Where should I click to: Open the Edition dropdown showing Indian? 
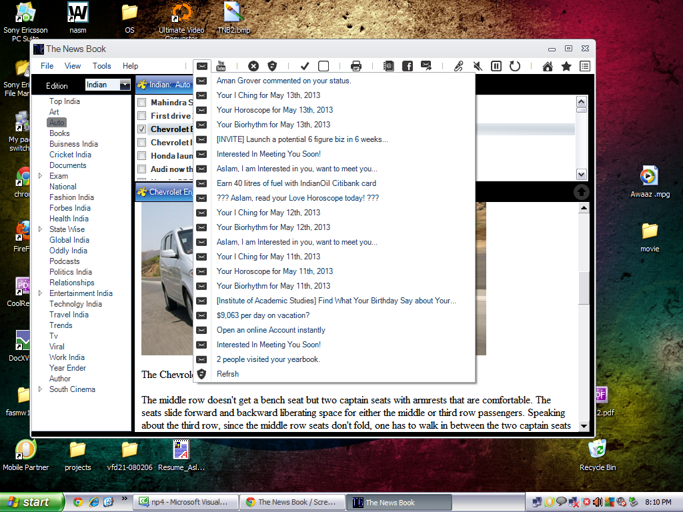coord(107,85)
